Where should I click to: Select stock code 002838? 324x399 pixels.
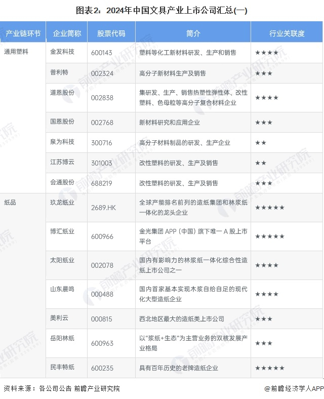(x=102, y=98)
